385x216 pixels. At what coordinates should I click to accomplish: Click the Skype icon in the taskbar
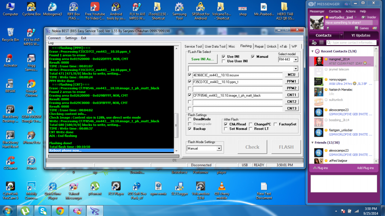pyautogui.click(x=42, y=210)
